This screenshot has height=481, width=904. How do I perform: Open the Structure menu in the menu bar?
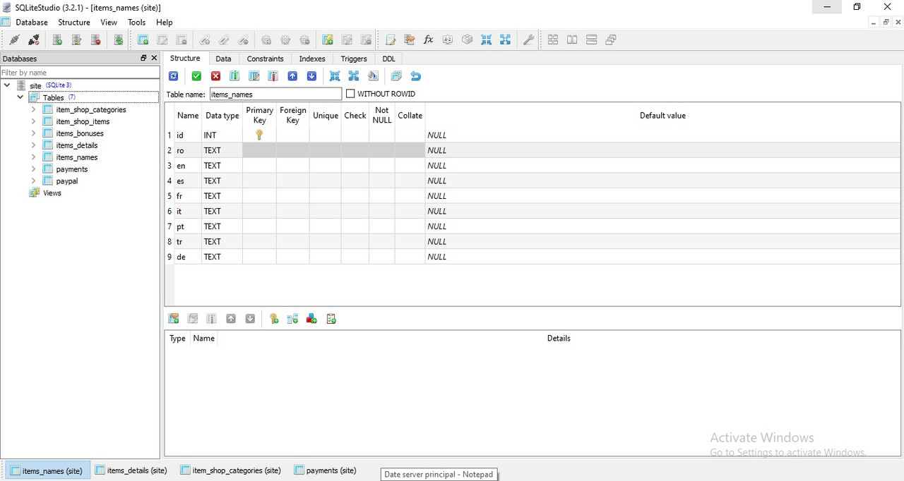[74, 23]
